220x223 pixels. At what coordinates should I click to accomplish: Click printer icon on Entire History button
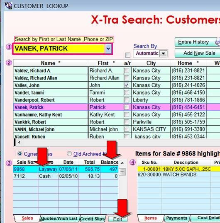(218, 42)
